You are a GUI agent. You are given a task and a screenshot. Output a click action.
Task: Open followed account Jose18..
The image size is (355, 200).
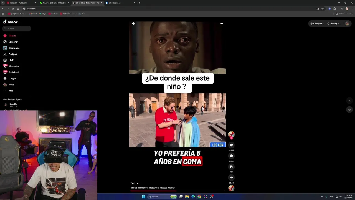point(11,105)
